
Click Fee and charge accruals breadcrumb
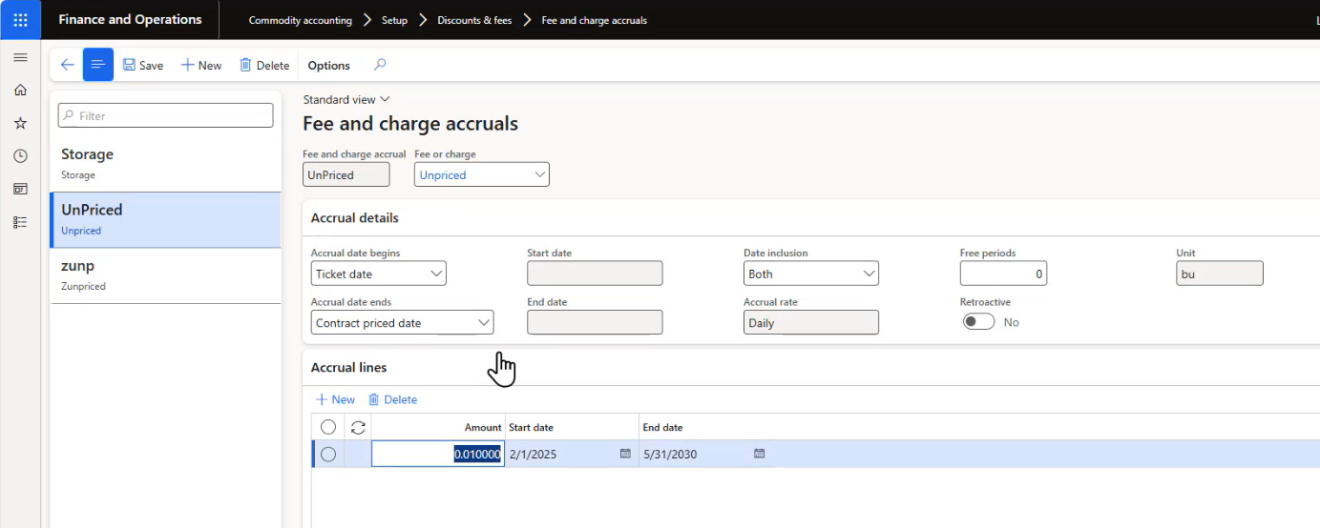[594, 20]
